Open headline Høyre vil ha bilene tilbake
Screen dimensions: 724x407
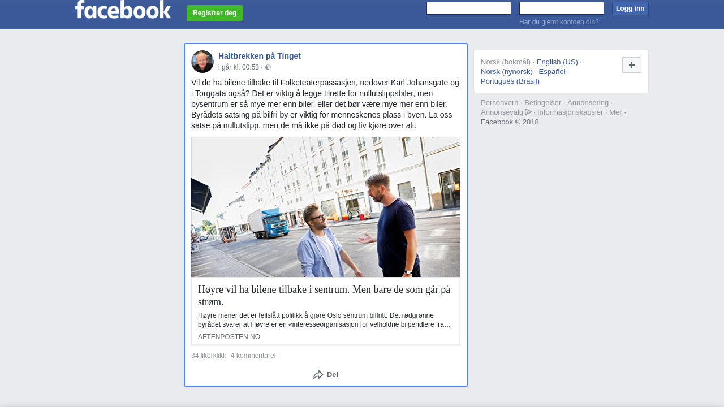(x=324, y=296)
